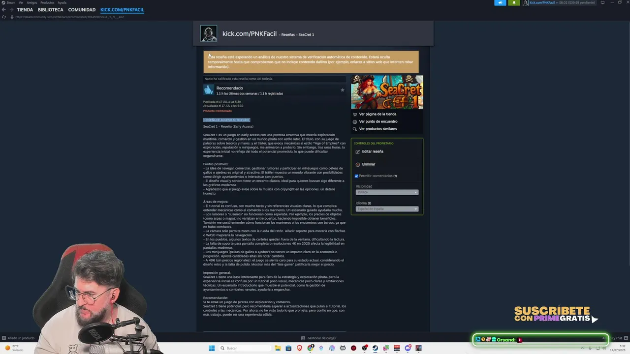Click Ver punto de encuentro
Viewport: 630px width, 354px height.
[378, 121]
